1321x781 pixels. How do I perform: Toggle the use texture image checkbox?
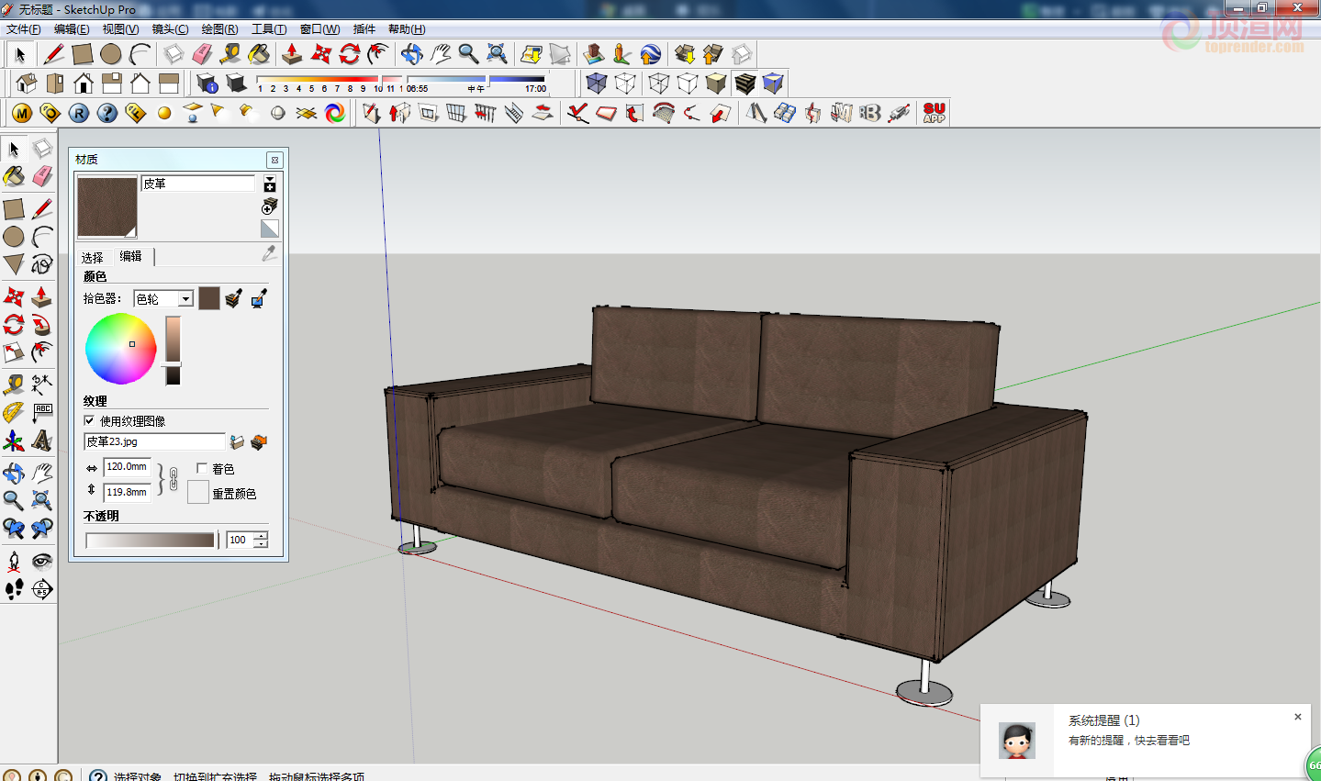89,420
